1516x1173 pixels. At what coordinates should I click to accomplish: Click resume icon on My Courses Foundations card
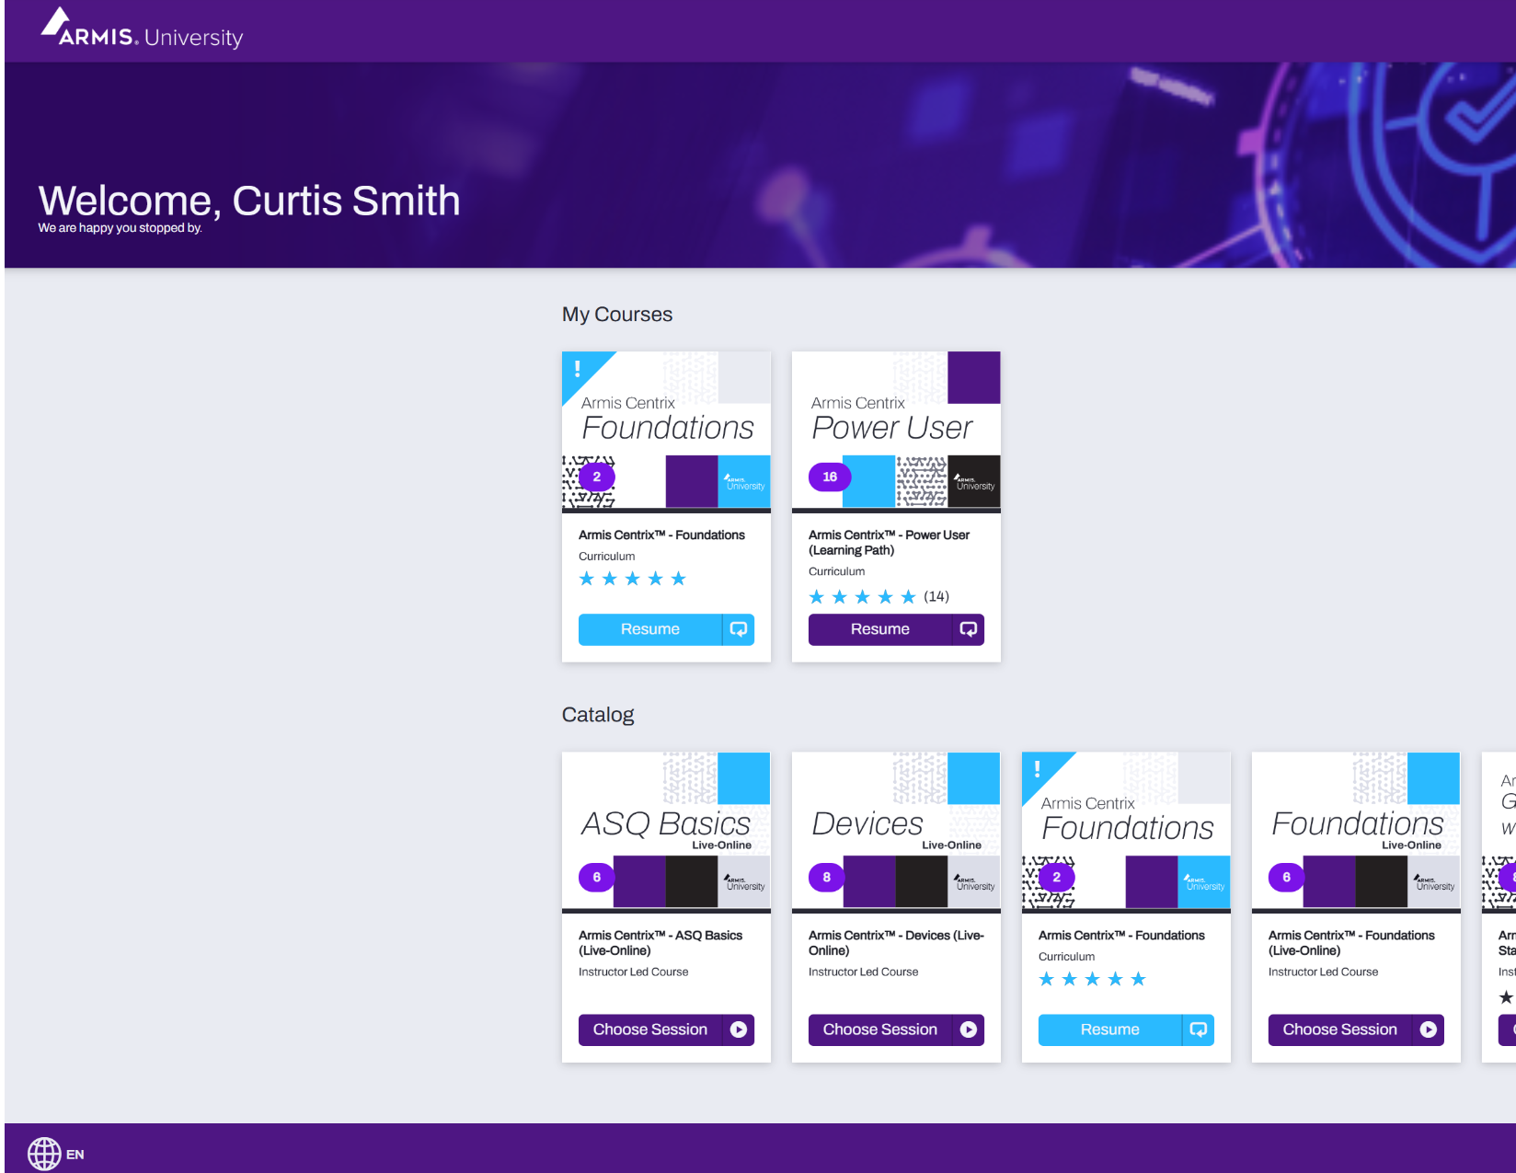(x=739, y=629)
